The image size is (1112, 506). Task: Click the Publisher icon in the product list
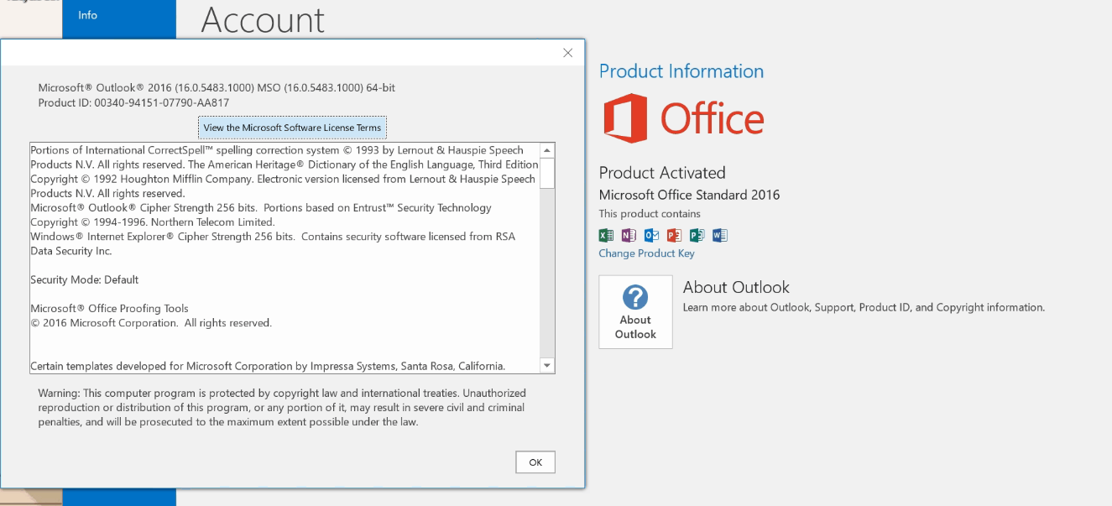(697, 236)
